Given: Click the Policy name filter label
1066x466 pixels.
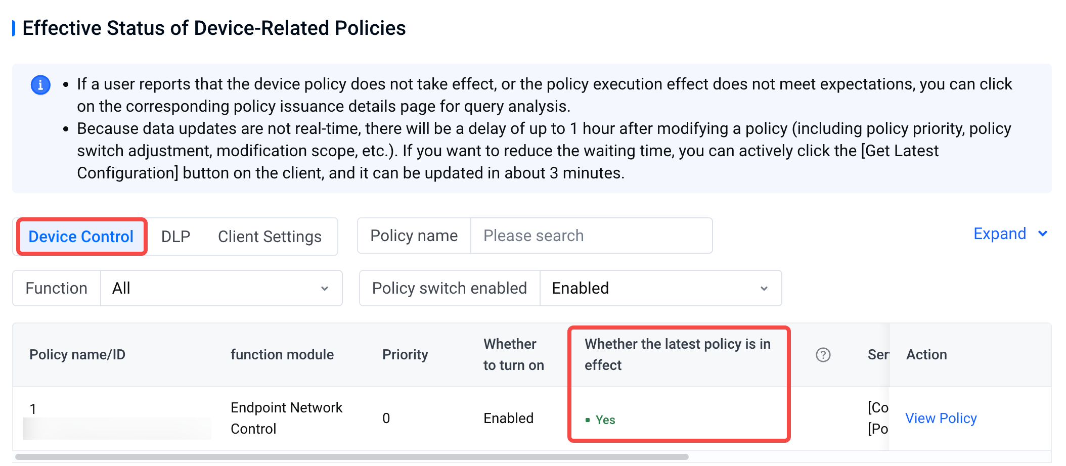Looking at the screenshot, I should pos(414,236).
